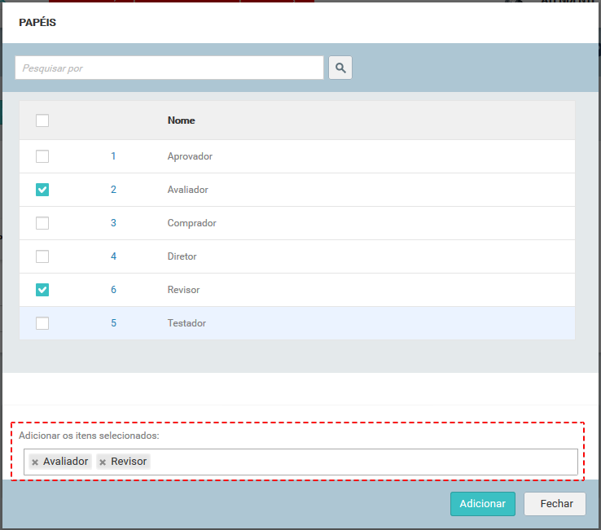Uncheck the Avaliador row checkbox
601x530 pixels.
click(x=42, y=190)
